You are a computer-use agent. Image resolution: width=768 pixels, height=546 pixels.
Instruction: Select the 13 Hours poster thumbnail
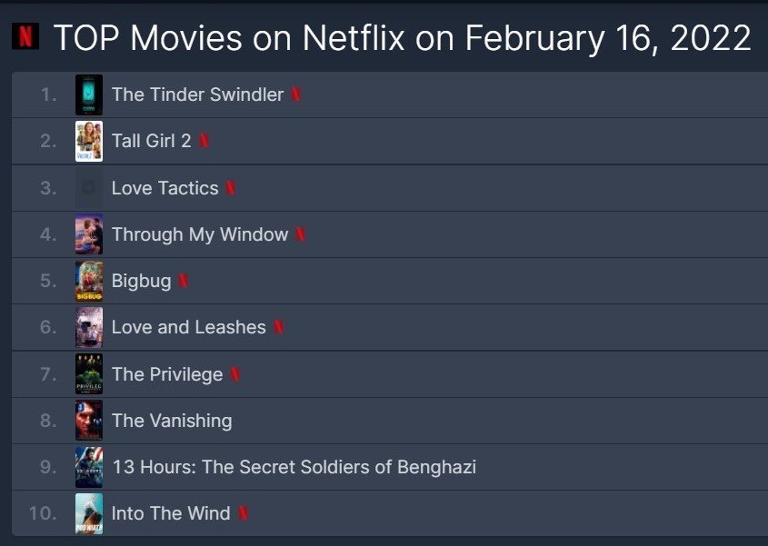tap(89, 467)
